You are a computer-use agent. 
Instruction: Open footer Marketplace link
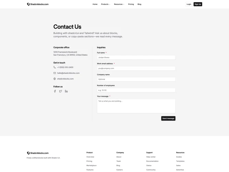(92, 165)
